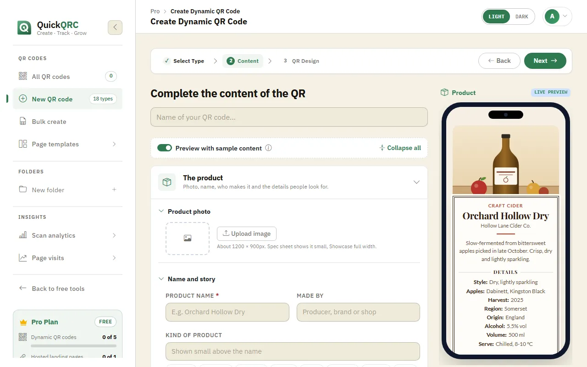Select the Content step
Screen dimensions: 587x367
243,61
